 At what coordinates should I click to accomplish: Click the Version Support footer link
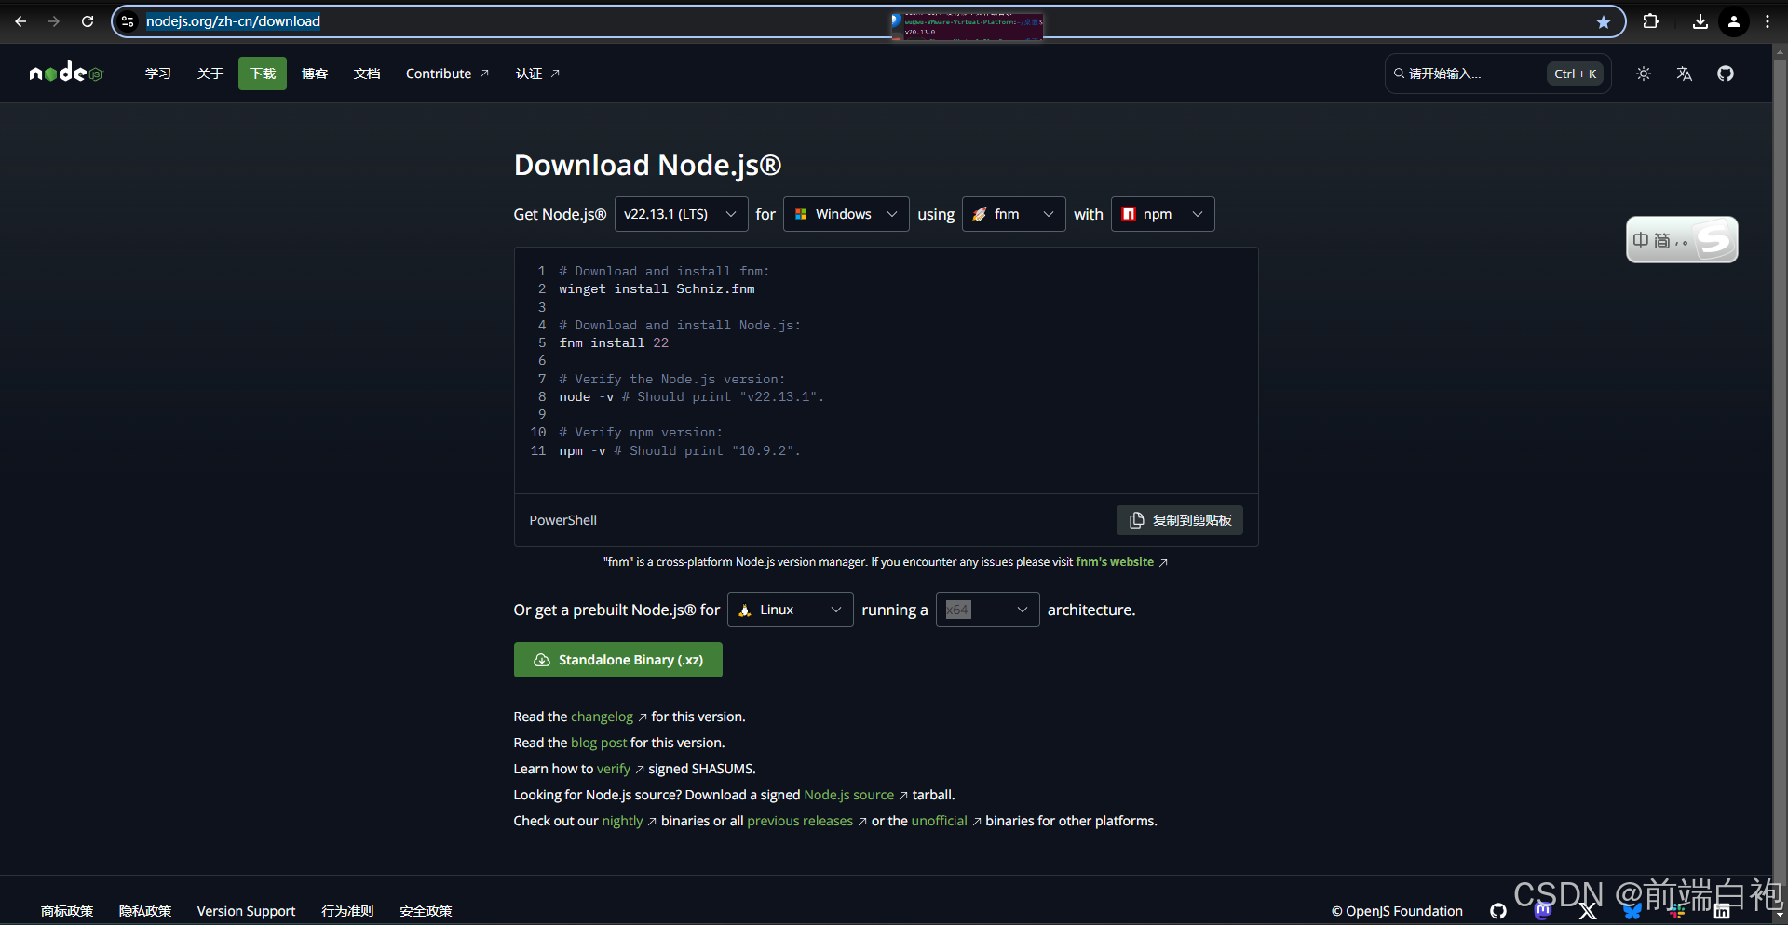[x=246, y=911]
